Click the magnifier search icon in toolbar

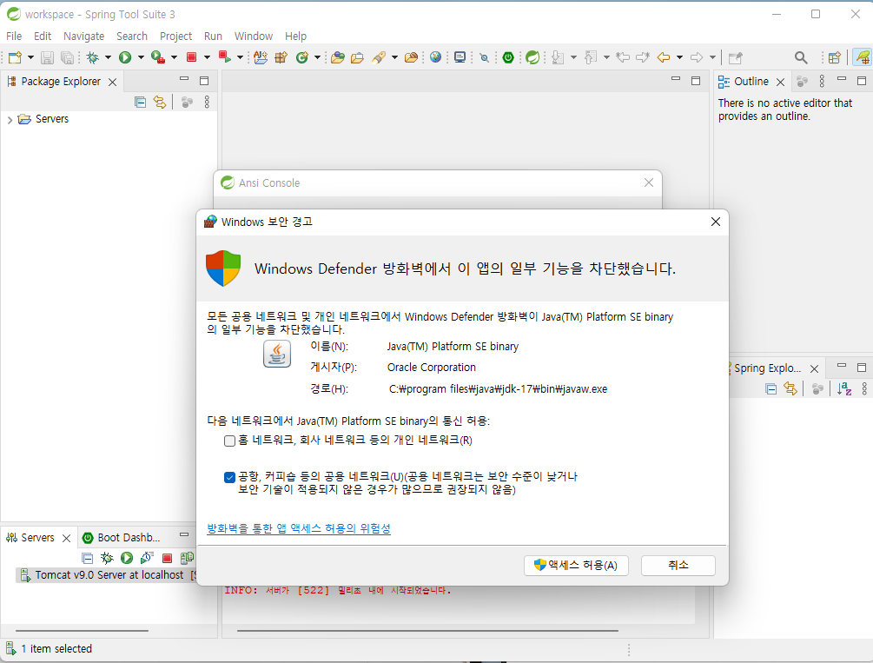801,57
